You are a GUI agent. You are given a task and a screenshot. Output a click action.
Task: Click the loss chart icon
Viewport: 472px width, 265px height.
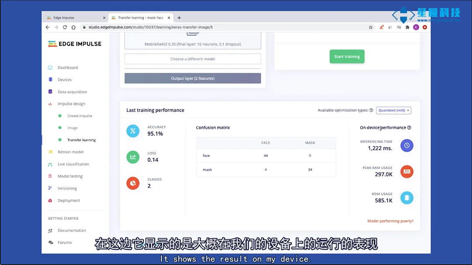coord(133,157)
